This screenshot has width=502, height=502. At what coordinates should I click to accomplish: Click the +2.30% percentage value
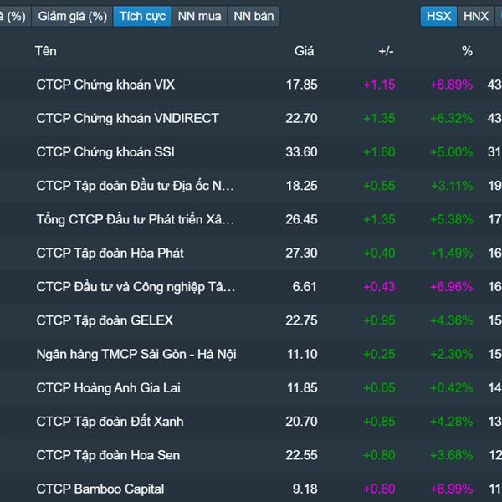pyautogui.click(x=452, y=355)
